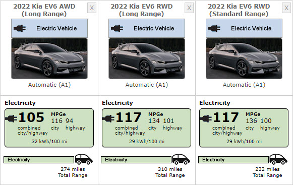Click the plug icon in the AWD Electric Vehicle banner
Screen dimensions: 293x185
[x=20, y=28]
